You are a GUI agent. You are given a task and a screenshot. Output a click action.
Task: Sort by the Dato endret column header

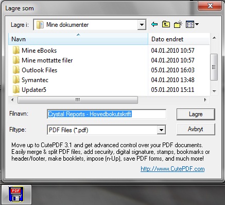click(x=179, y=39)
